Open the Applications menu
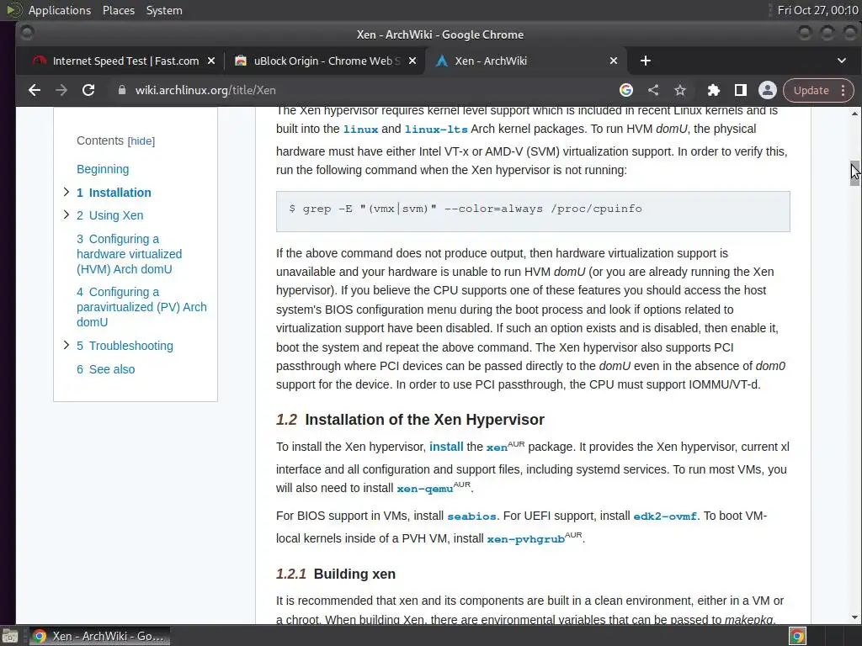 coord(60,10)
